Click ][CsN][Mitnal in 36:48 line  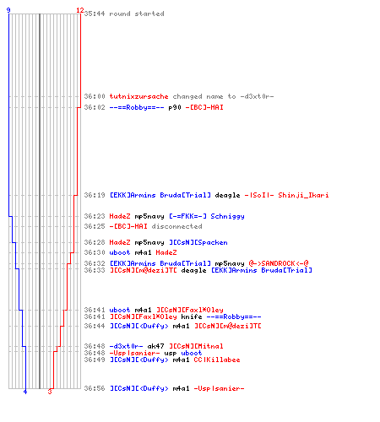[x=196, y=346]
